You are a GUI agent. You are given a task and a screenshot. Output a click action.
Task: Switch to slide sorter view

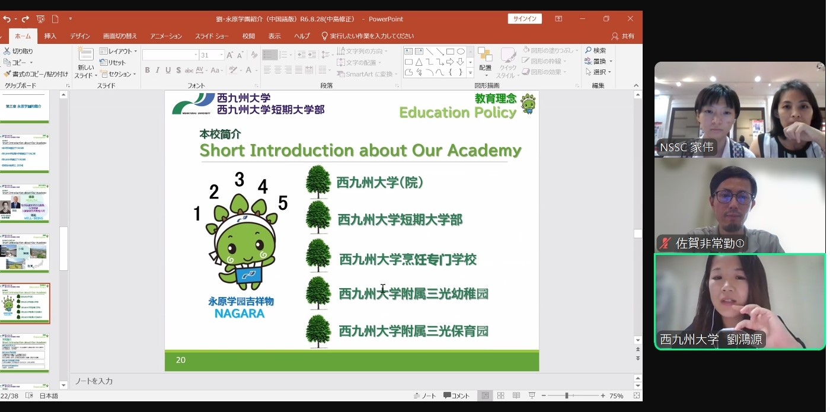pos(501,396)
